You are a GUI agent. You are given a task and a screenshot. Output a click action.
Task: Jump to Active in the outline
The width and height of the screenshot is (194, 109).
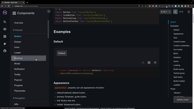(x=176, y=61)
